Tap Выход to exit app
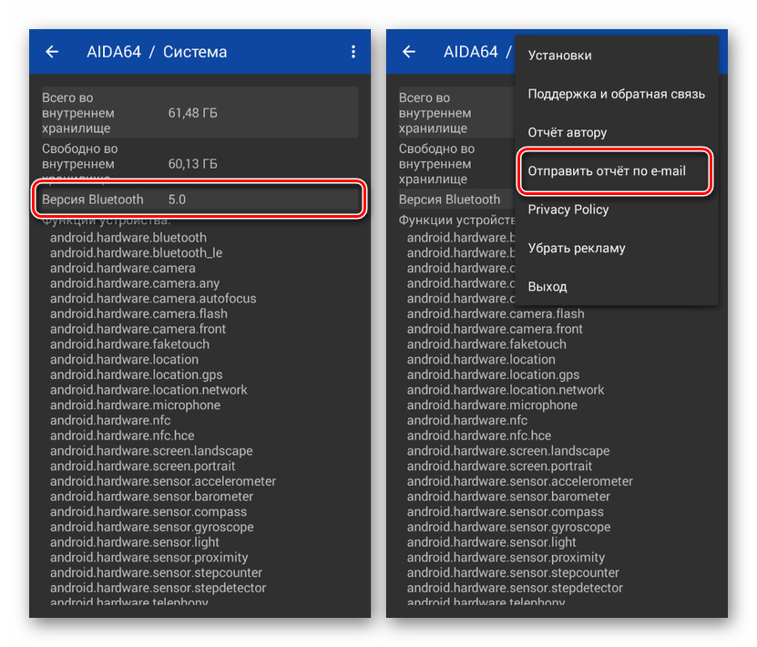The width and height of the screenshot is (757, 647). (x=547, y=287)
